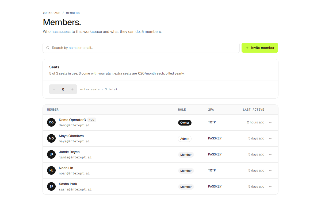Click the '2 hours ago' last active value
The height and width of the screenshot is (199, 321).
coord(255,122)
